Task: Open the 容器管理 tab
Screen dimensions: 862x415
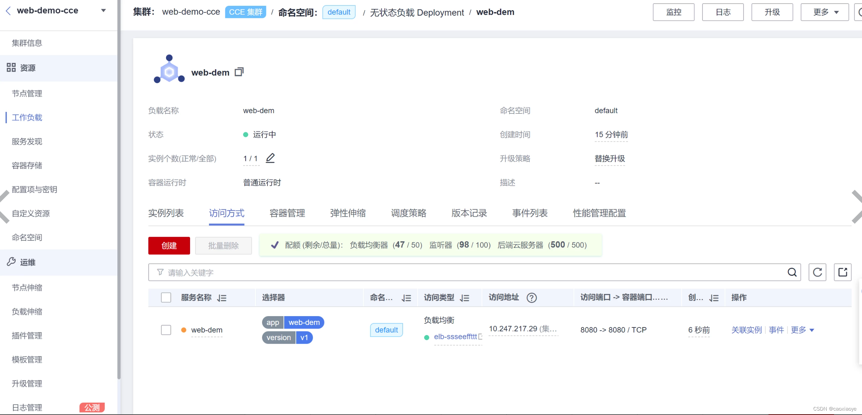Action: pyautogui.click(x=287, y=213)
